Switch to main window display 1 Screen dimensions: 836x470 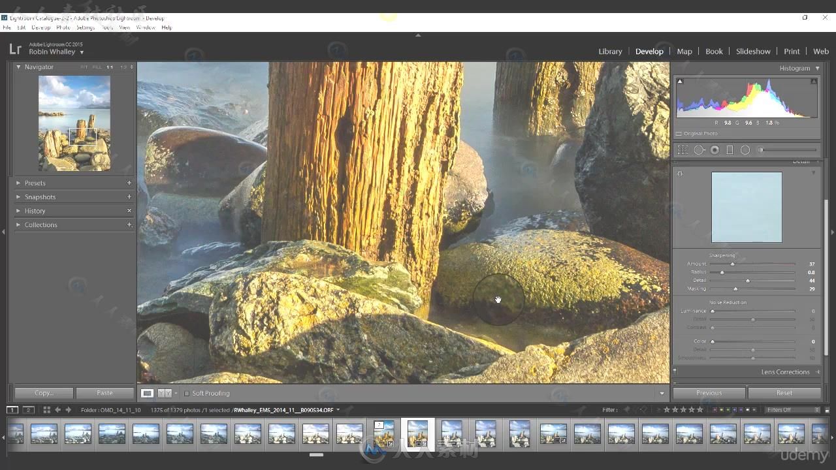tap(12, 410)
